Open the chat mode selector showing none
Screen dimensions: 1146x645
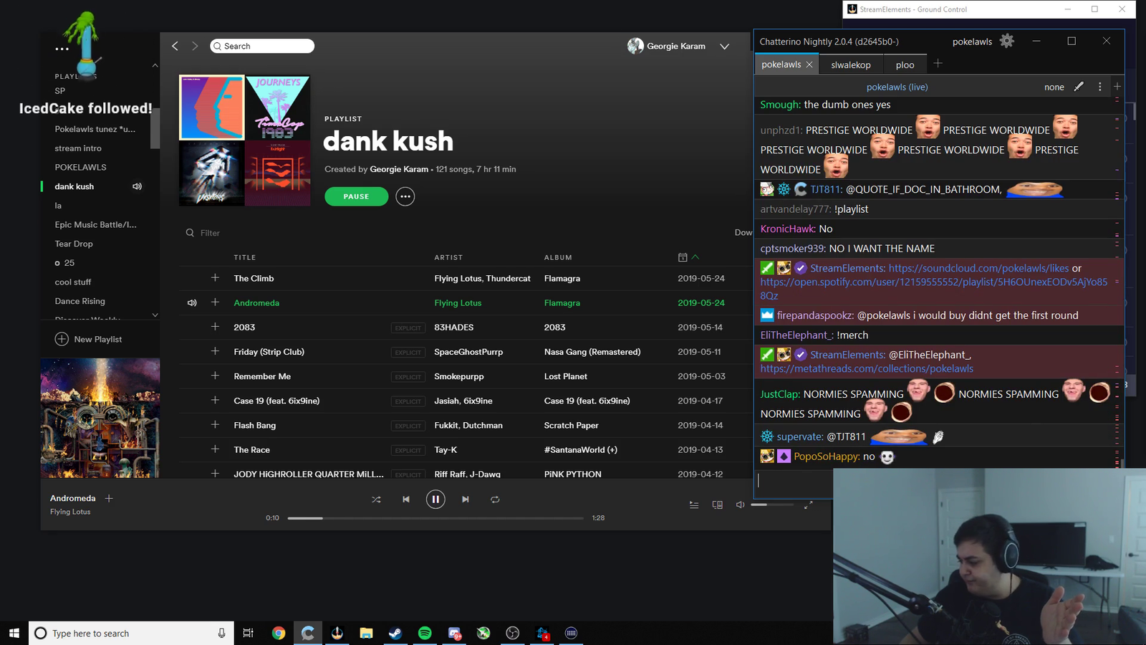1054,87
